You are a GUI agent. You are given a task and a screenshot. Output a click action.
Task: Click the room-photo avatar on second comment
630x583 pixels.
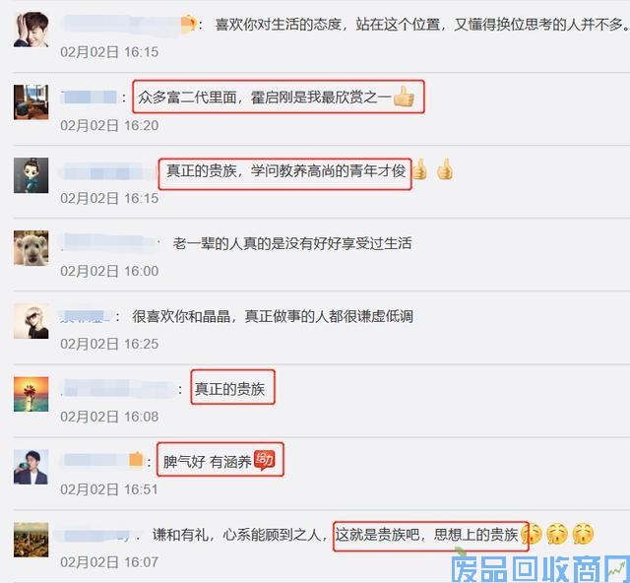tap(31, 102)
